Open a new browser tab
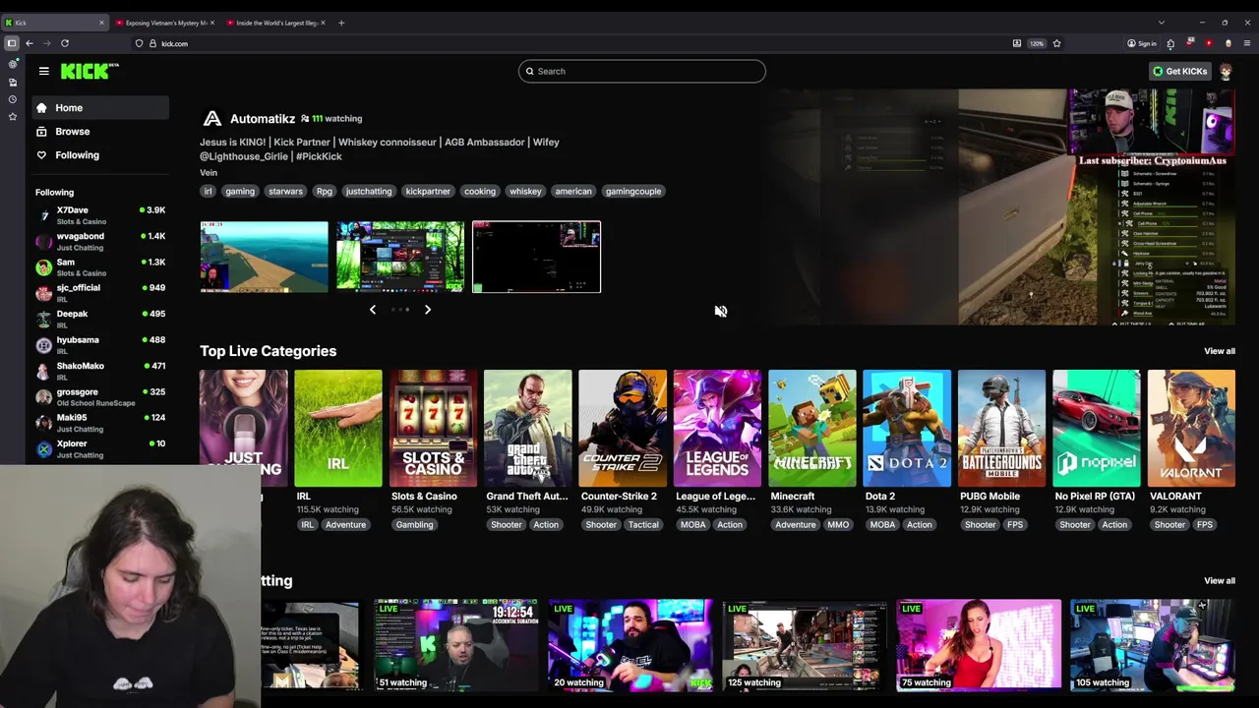Screen dimensions: 1259x708 click(x=341, y=23)
